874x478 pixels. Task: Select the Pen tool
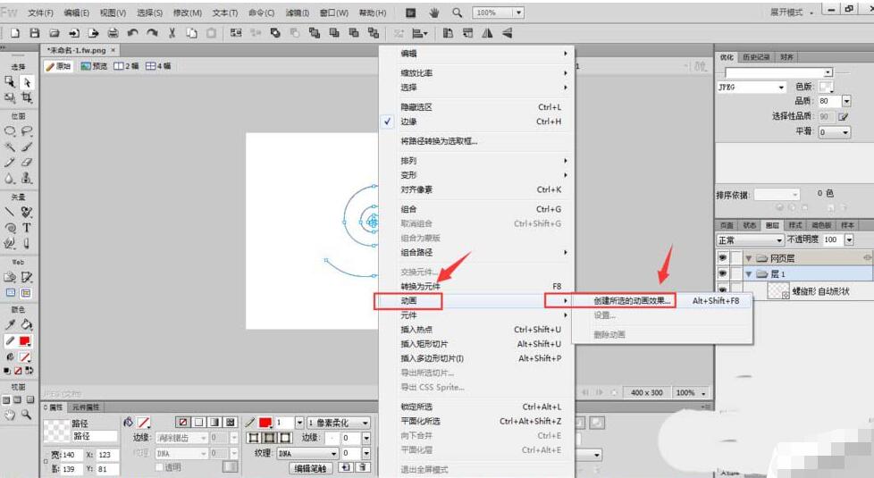(x=27, y=212)
